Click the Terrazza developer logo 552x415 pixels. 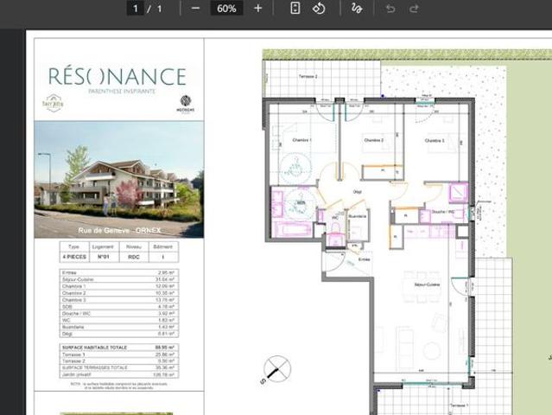tap(53, 103)
